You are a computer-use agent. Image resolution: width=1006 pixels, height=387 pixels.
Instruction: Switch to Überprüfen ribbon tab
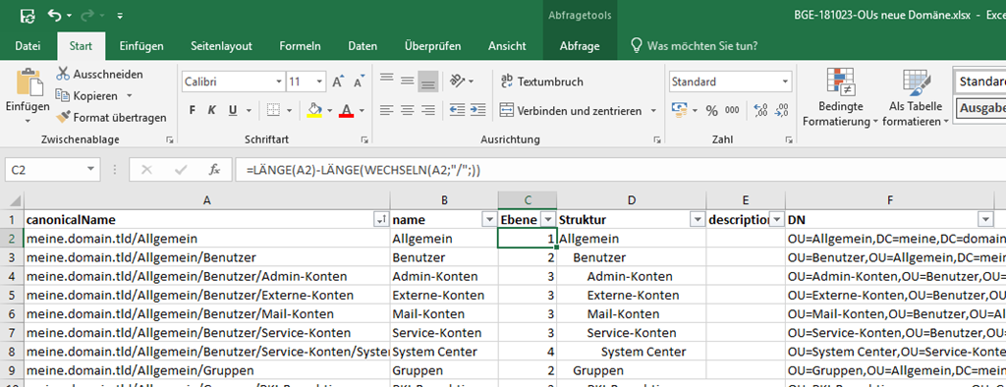pyautogui.click(x=432, y=45)
